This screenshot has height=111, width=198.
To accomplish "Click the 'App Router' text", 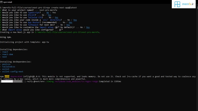I will click(x=34, y=22).
